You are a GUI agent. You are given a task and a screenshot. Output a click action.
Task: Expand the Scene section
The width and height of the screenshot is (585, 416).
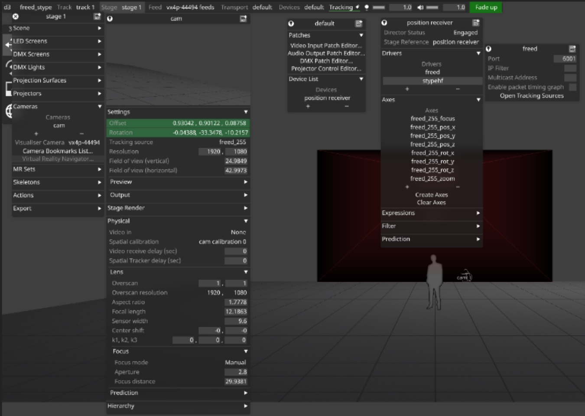pyautogui.click(x=58, y=28)
